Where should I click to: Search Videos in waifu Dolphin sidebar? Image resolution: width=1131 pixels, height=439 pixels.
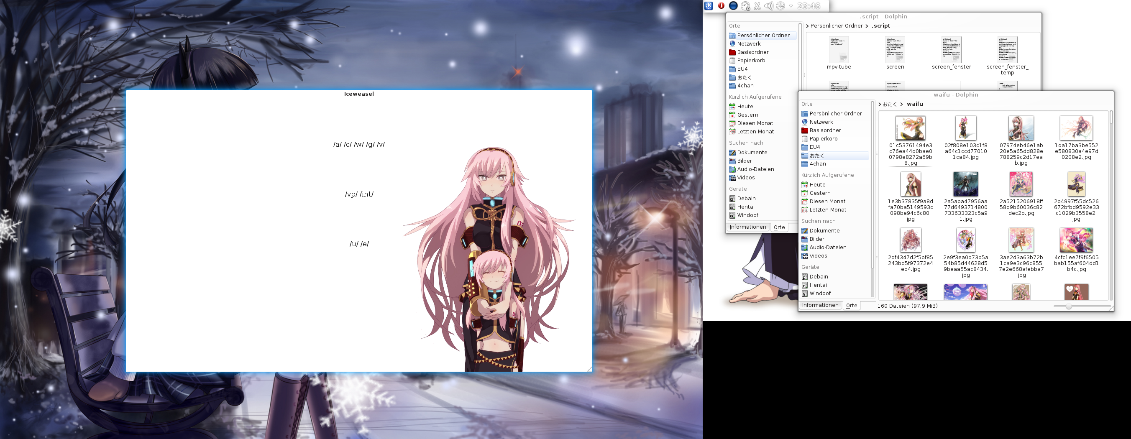pyautogui.click(x=834, y=256)
